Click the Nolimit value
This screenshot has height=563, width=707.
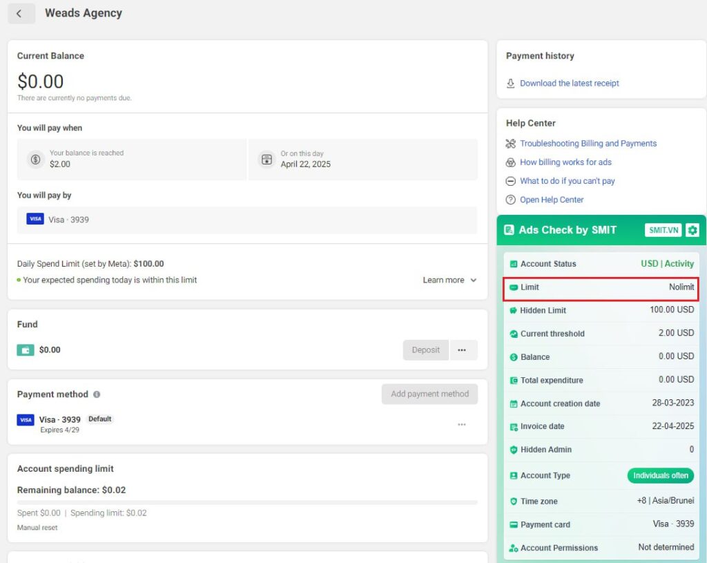tap(681, 287)
